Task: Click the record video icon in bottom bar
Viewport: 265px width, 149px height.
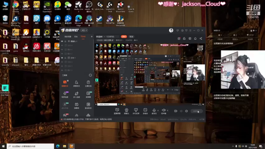Action: pyautogui.click(x=176, y=111)
